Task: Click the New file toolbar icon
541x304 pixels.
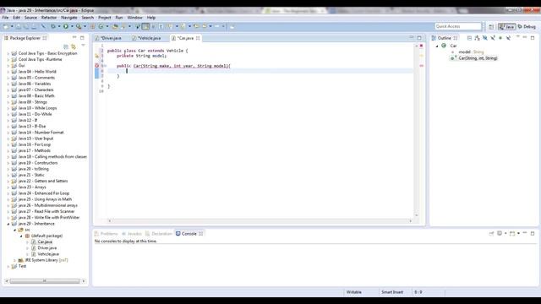Action: tap(6, 26)
